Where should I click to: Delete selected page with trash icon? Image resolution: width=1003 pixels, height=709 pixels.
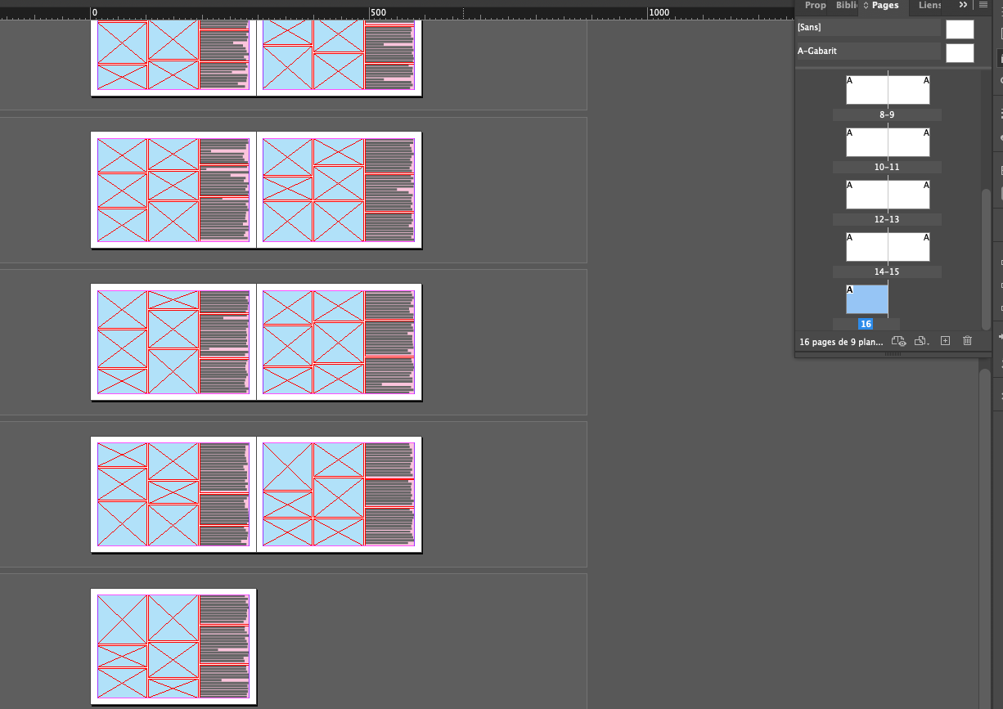pyautogui.click(x=967, y=341)
